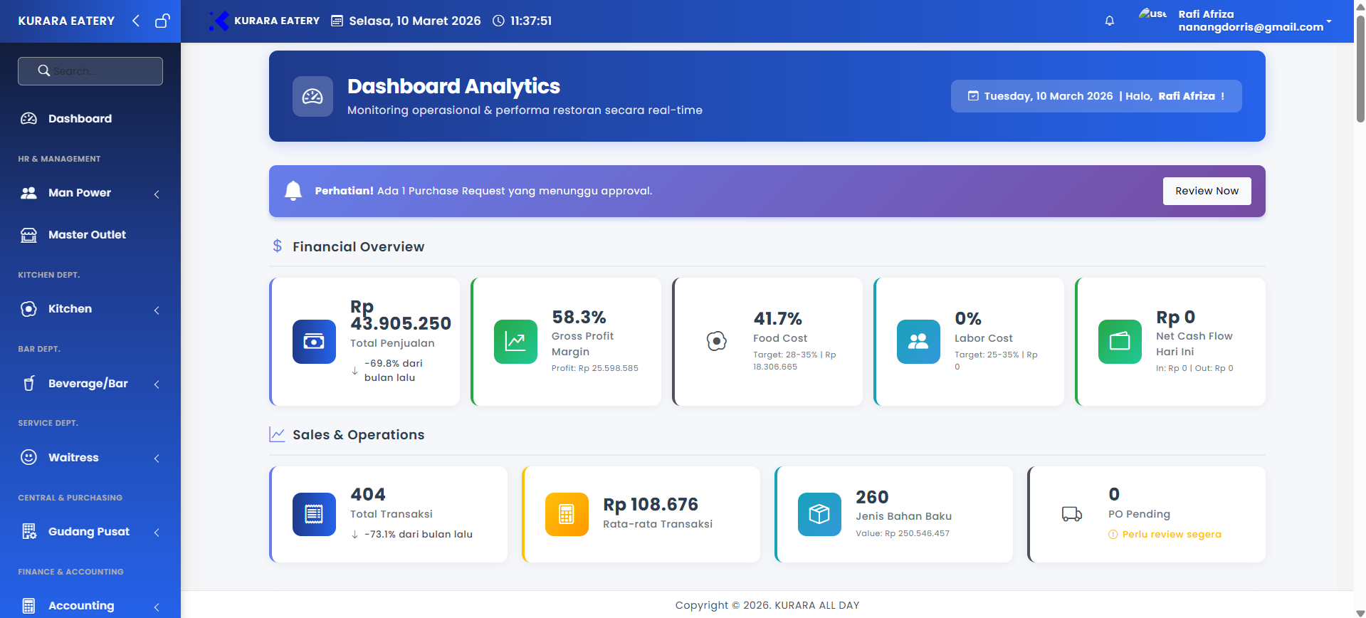The image size is (1366, 618).
Task: Expand the Kitchen menu chevron
Action: coord(157,310)
